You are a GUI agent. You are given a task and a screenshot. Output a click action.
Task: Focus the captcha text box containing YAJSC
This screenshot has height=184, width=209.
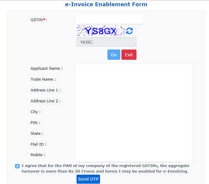[x=106, y=42]
